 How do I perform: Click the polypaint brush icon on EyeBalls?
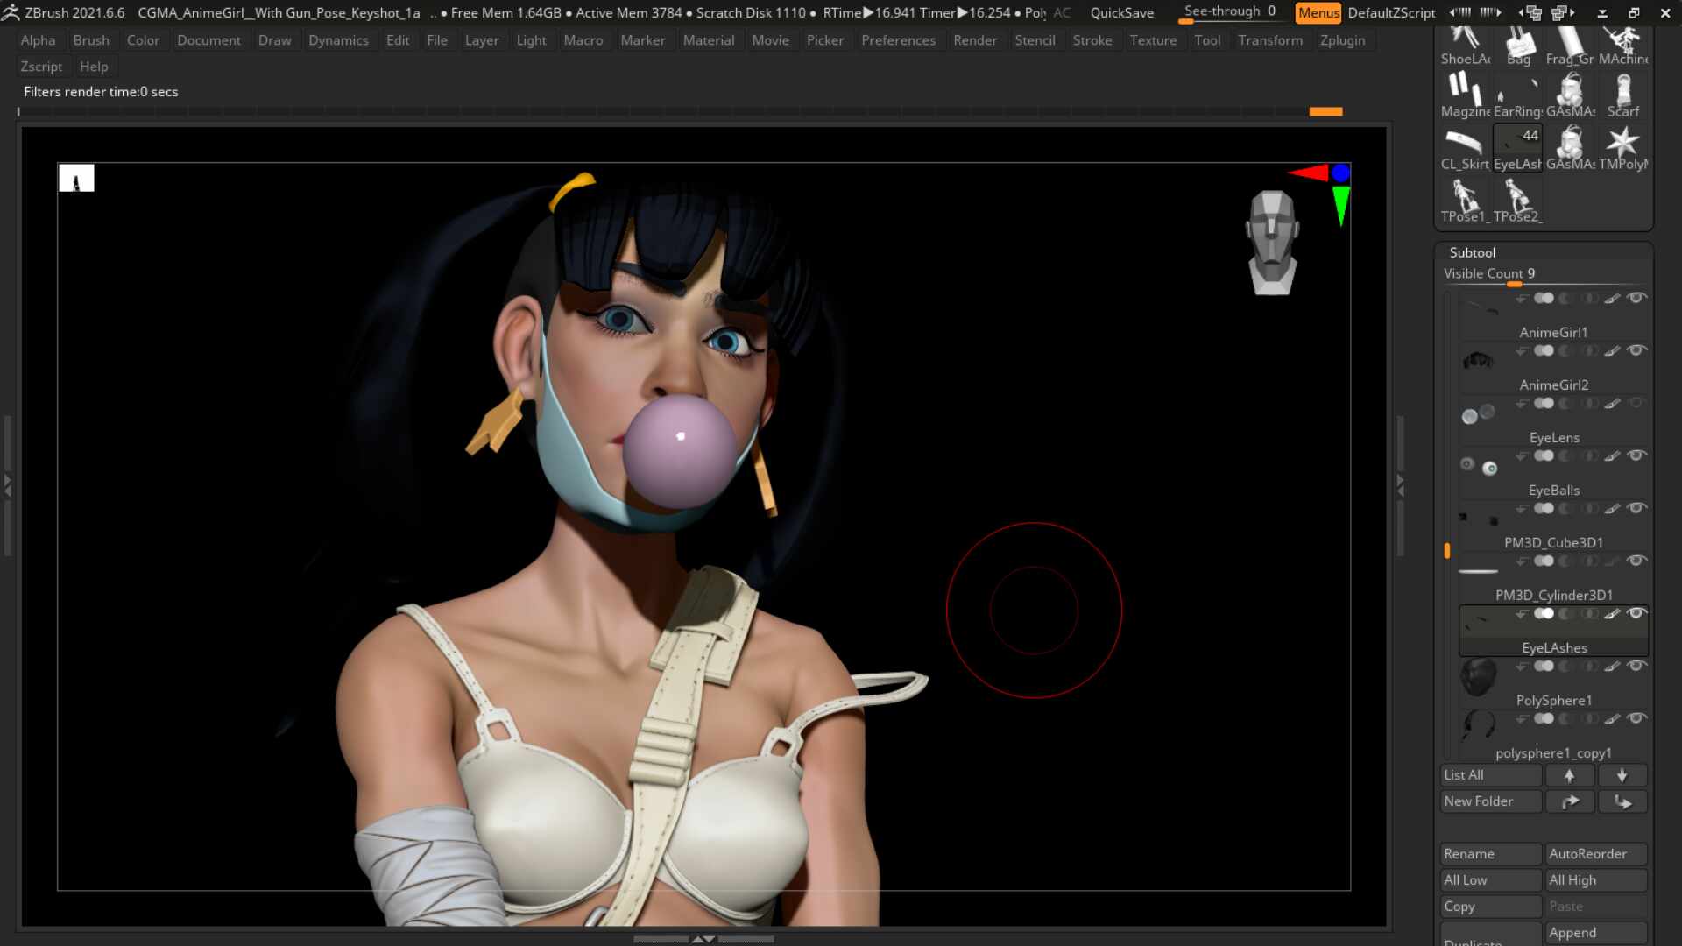[x=1612, y=456]
